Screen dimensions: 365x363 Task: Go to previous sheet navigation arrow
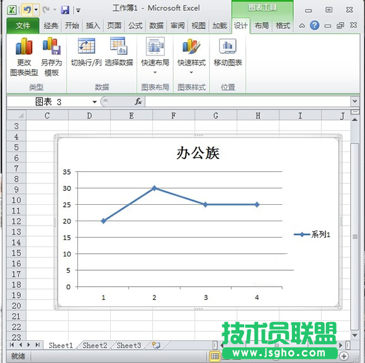point(21,345)
